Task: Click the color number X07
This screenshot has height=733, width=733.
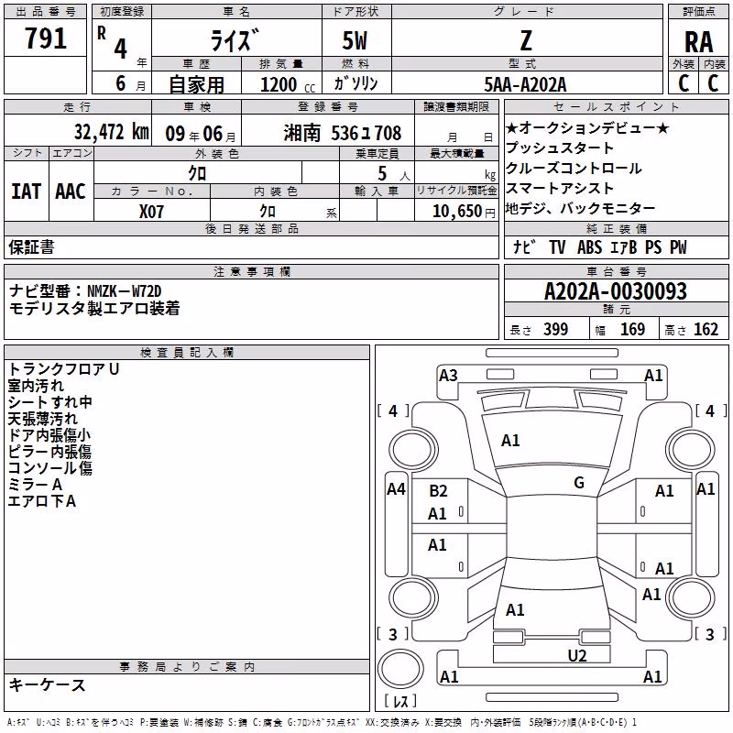Action: (x=151, y=212)
